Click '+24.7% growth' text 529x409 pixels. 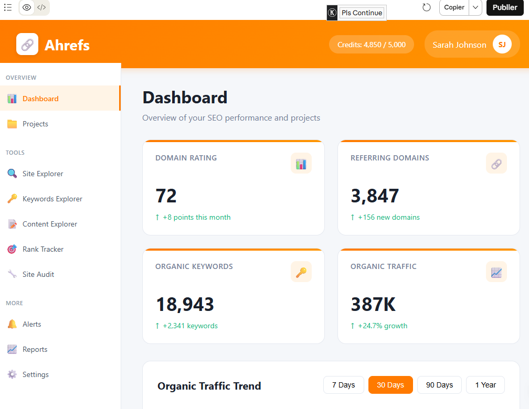tap(383, 326)
